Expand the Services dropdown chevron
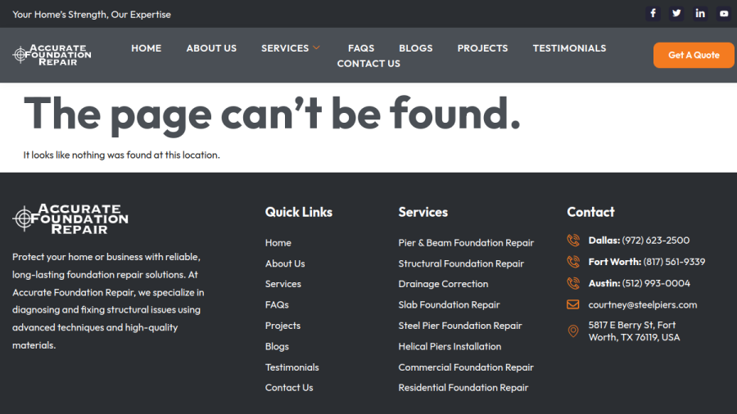The width and height of the screenshot is (737, 414). pyautogui.click(x=316, y=48)
